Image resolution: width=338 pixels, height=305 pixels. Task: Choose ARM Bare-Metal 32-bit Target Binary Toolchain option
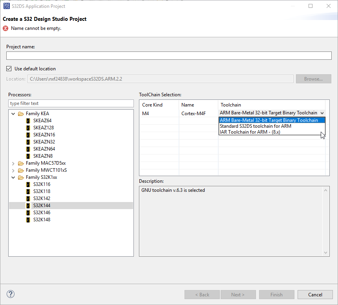272,120
